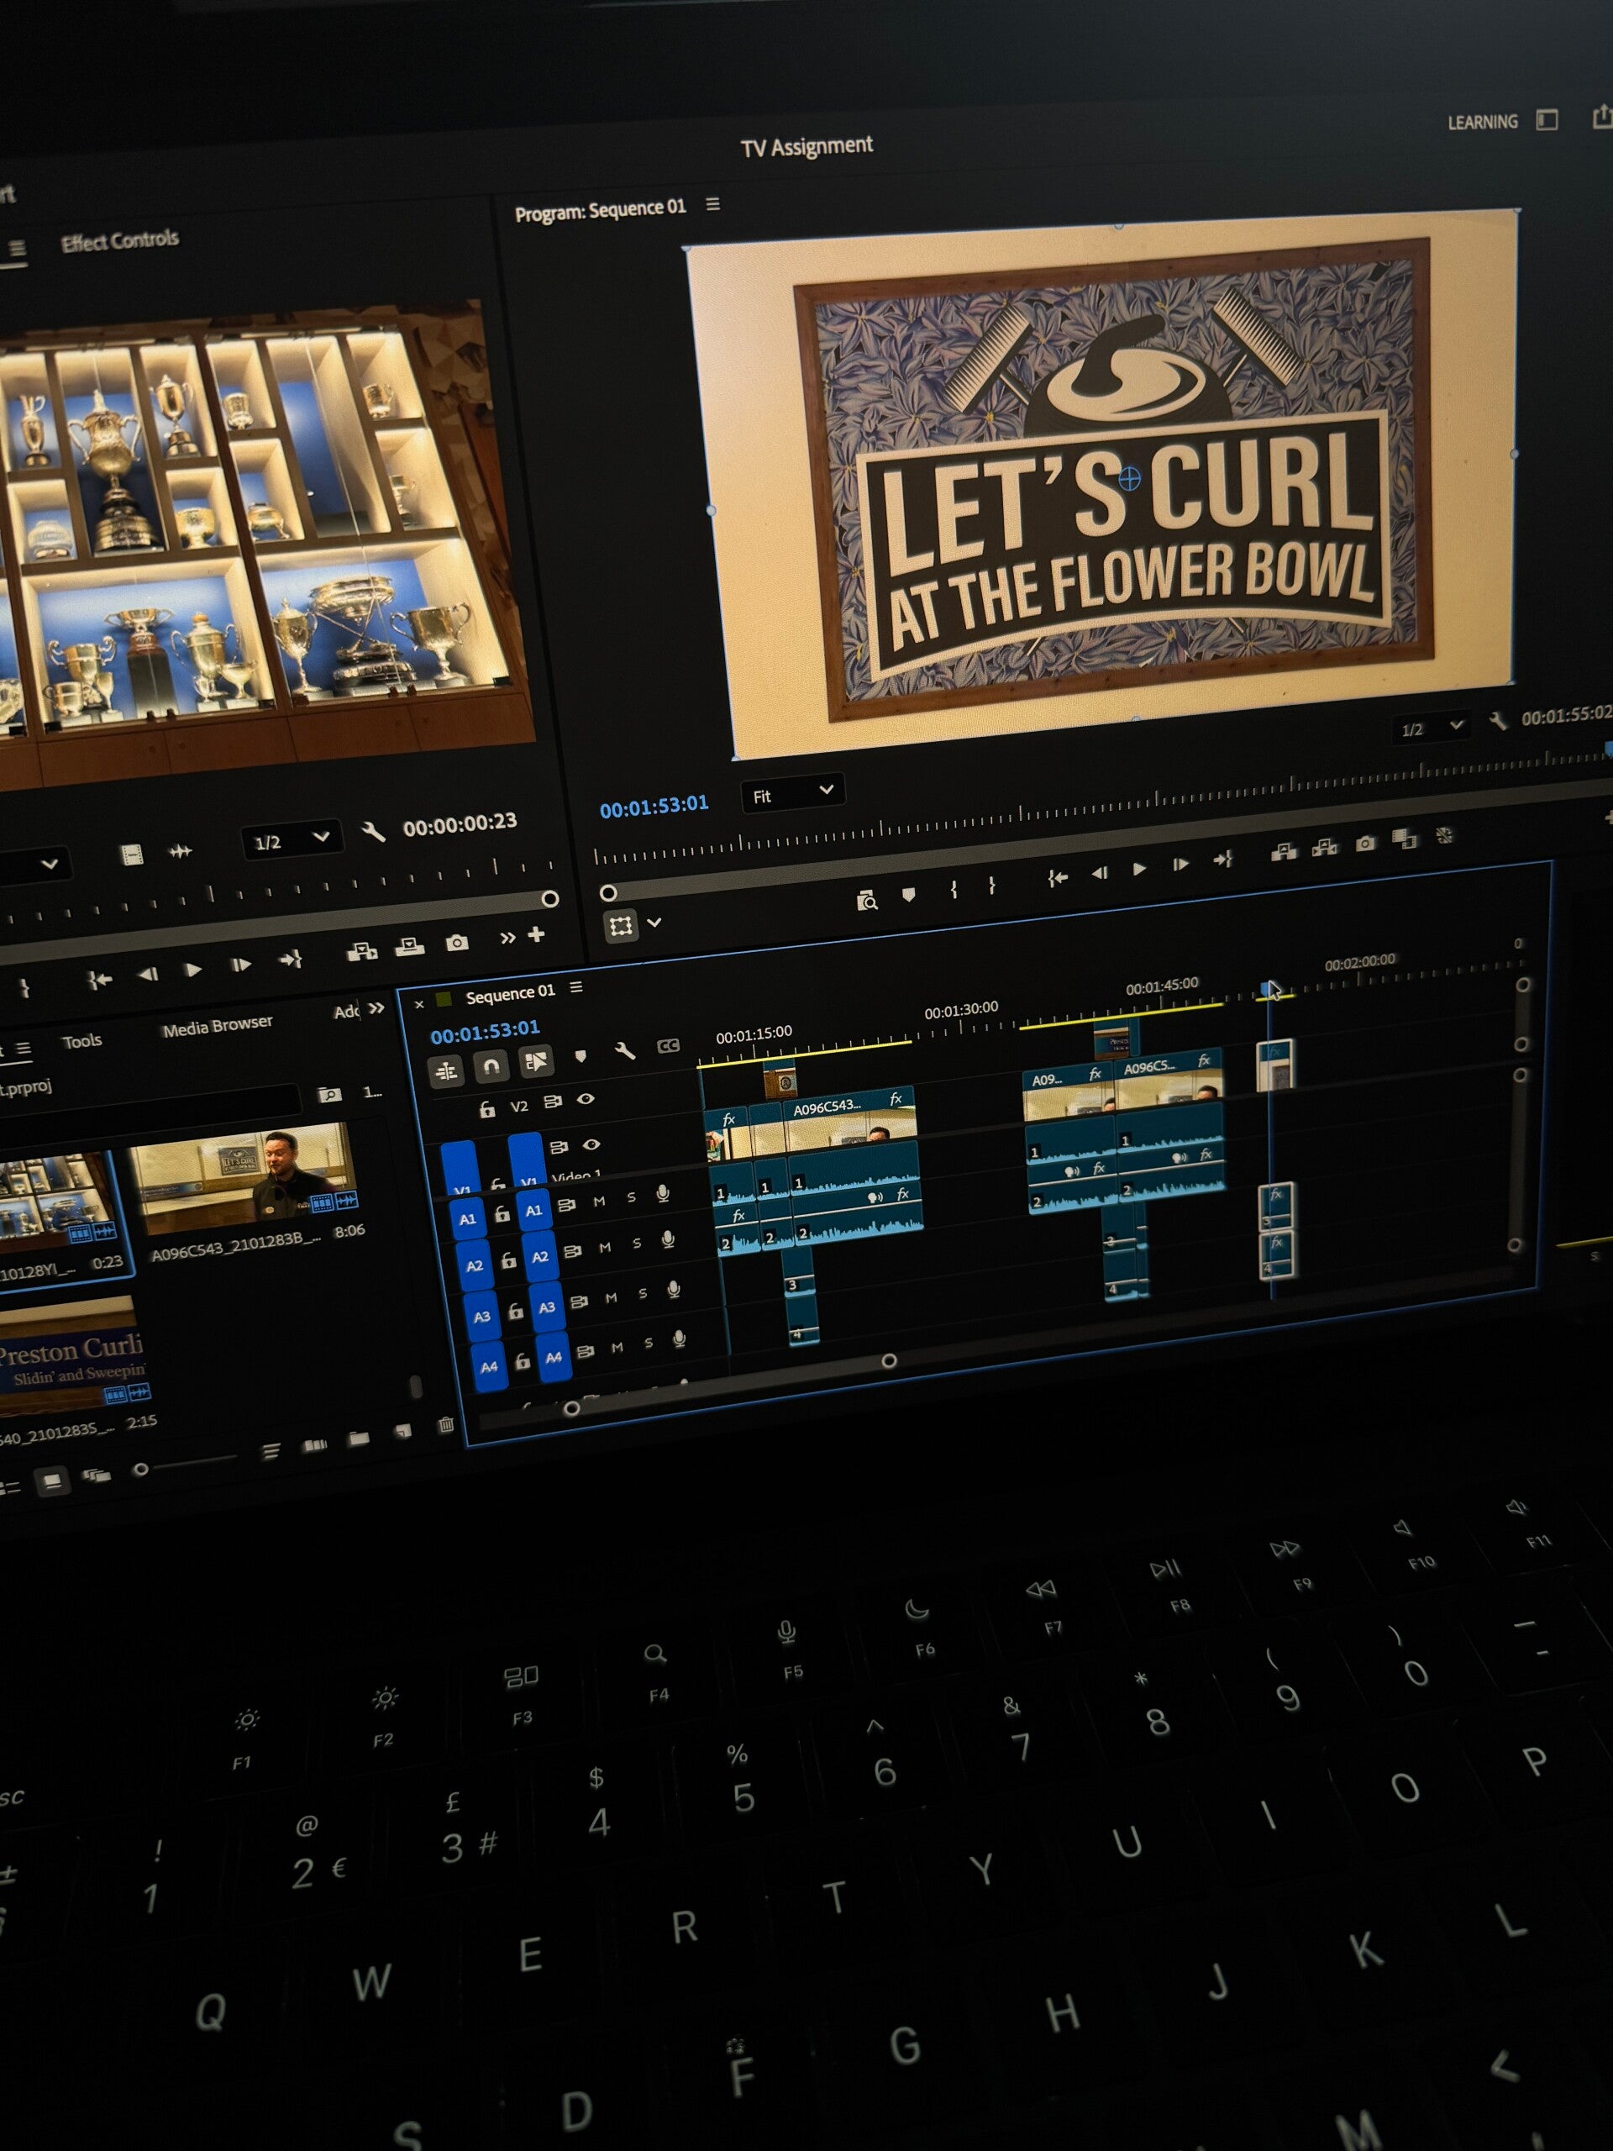Solo audio track A2
This screenshot has height=2151, width=1613.
tap(637, 1243)
